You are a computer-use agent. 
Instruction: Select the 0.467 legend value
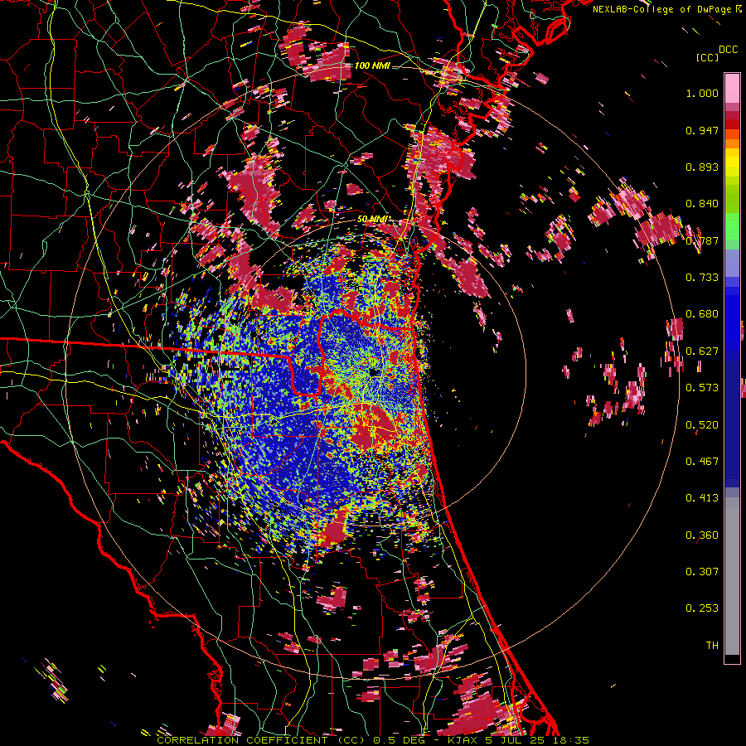[x=702, y=462]
